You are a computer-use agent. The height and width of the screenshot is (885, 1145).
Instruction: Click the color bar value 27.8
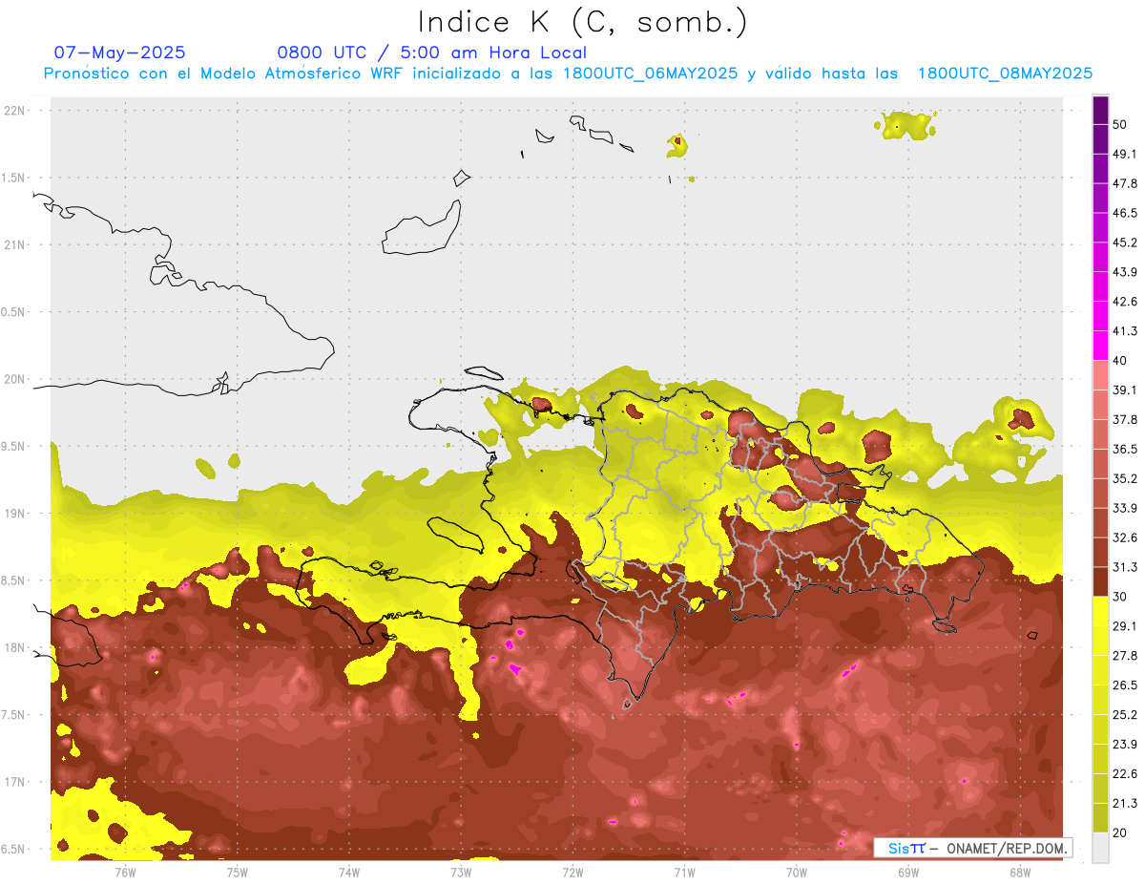(1125, 655)
